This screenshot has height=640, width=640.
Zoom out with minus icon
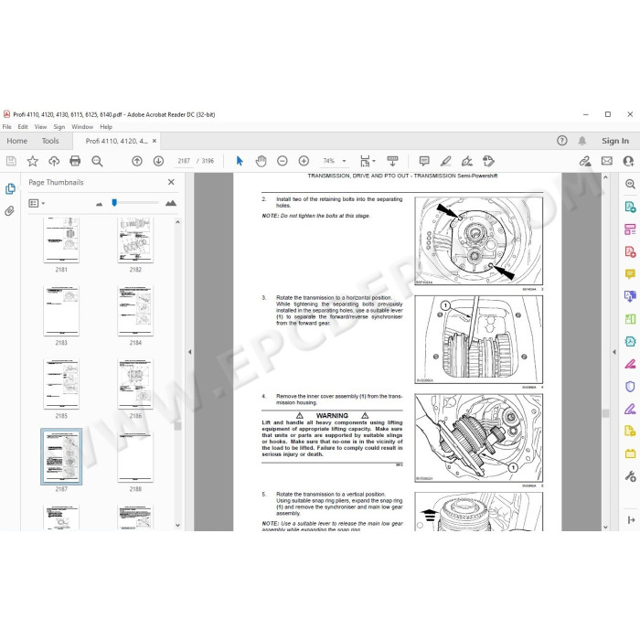tap(282, 161)
